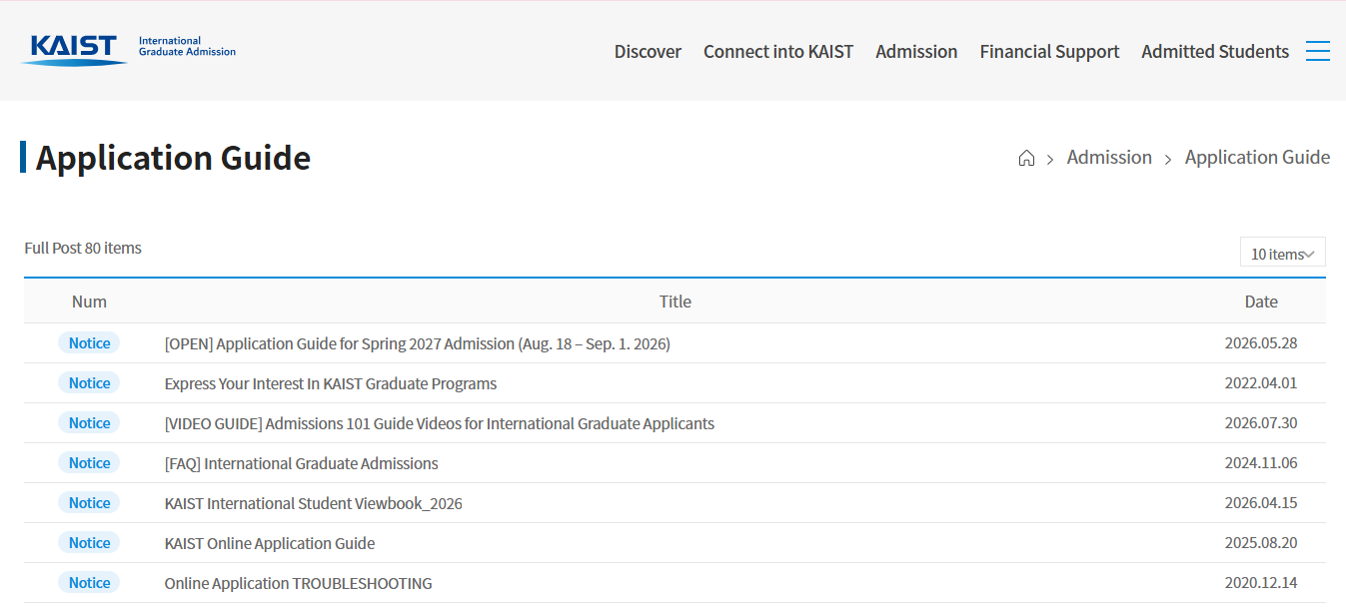Viewport: 1346px width, 610px height.
Task: Click International Graduate Admission logo text
Action: (x=187, y=46)
